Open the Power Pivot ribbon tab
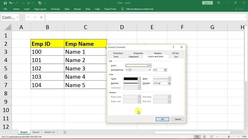 (110, 9)
